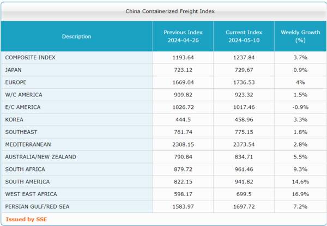Click the KOREA row label
Image resolution: width=327 pixels, height=226 pixels.
[x=14, y=119]
